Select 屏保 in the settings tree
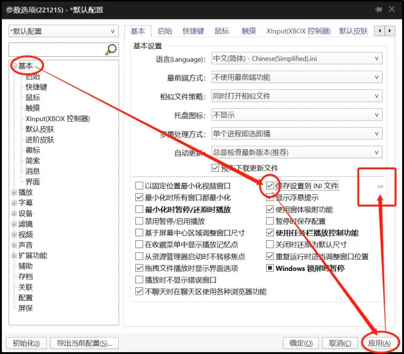Screen dimensions: 404x354 point(26,308)
